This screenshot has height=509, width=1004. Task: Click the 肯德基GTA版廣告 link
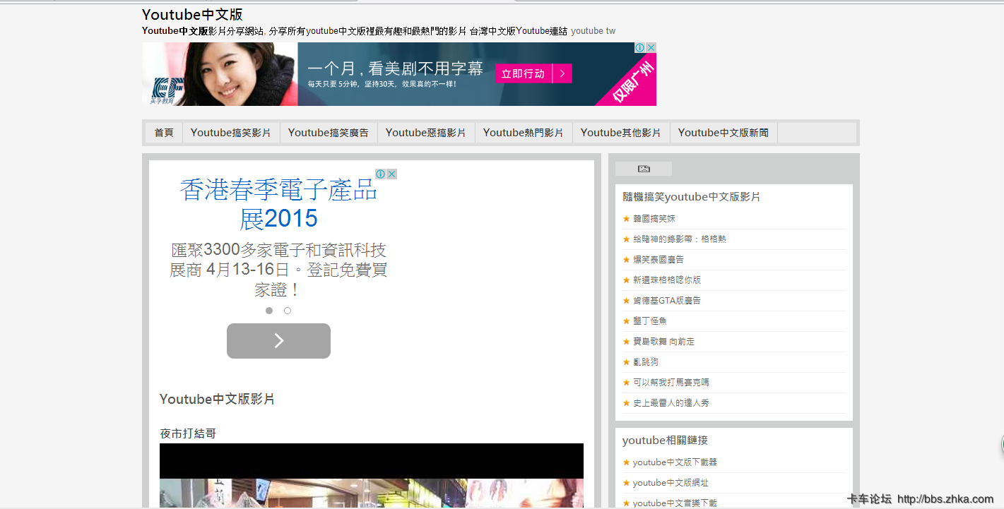click(667, 301)
